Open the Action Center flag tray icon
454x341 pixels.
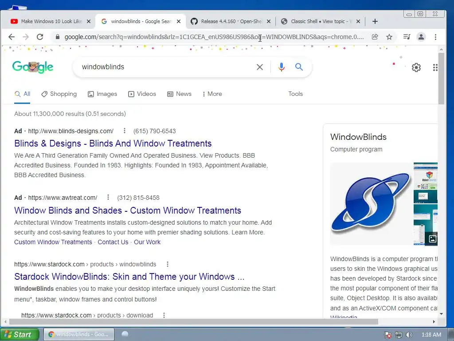click(x=387, y=335)
